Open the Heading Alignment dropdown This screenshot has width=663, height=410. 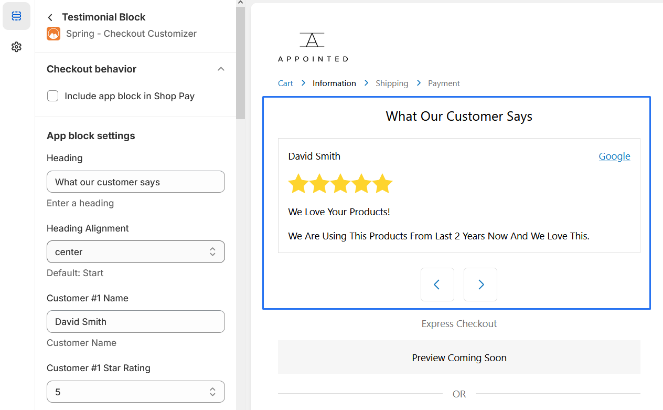135,251
